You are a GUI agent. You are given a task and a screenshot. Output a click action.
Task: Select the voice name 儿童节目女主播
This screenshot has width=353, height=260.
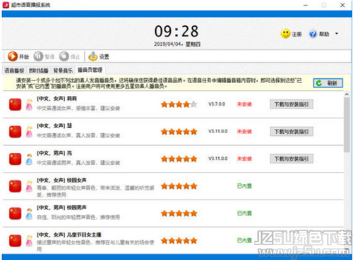point(84,235)
